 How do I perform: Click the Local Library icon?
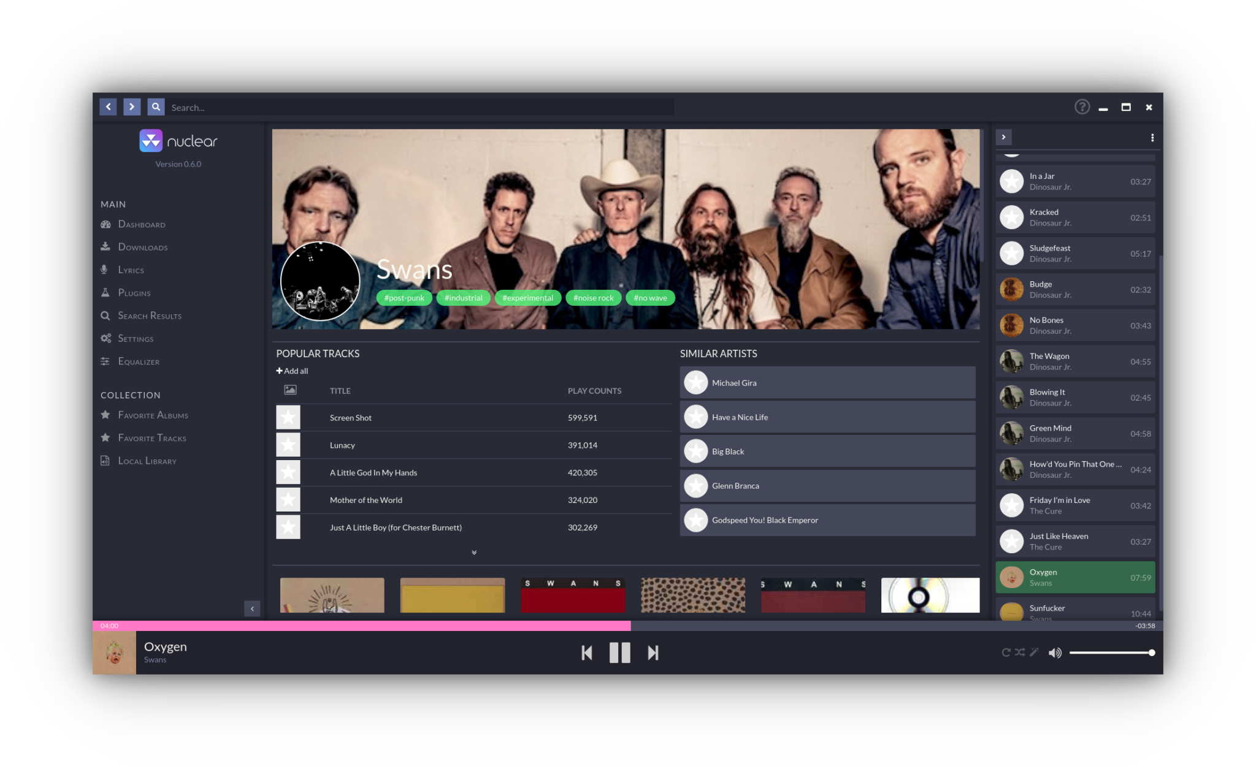click(x=105, y=461)
